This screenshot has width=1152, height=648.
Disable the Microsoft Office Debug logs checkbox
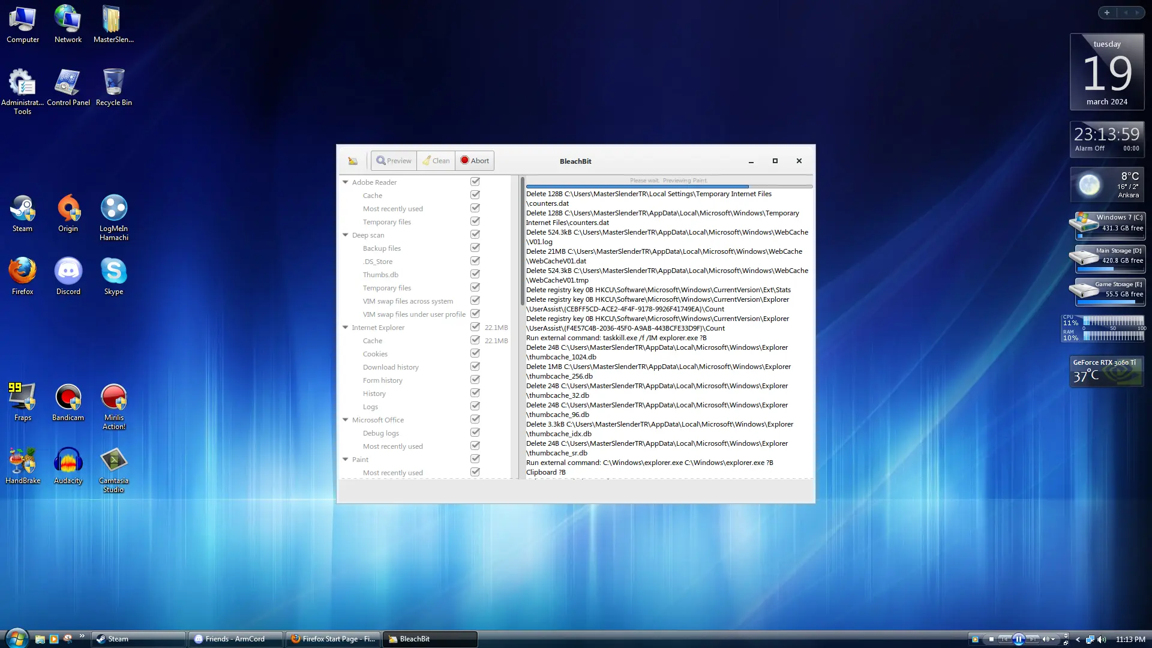pos(475,433)
